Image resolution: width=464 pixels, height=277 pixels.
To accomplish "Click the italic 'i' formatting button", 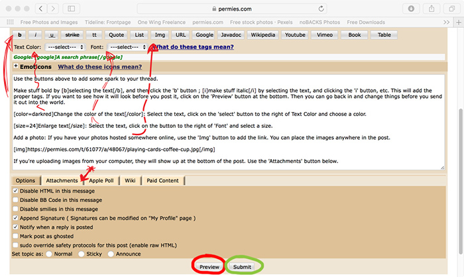I will point(36,34).
